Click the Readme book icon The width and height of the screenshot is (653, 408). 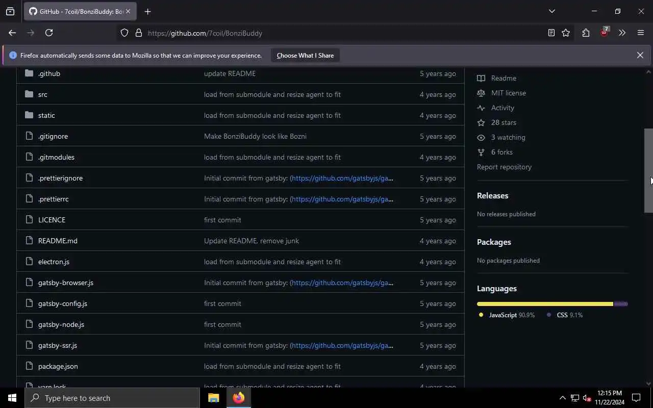481,78
